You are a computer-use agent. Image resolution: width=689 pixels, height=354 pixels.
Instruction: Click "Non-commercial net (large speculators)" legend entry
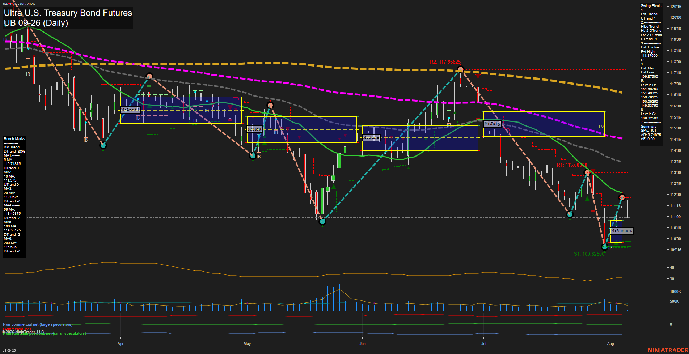38,324
